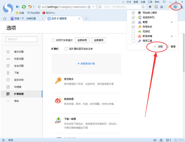
Task: Click the Sogou browser logo
Action: 8,8
